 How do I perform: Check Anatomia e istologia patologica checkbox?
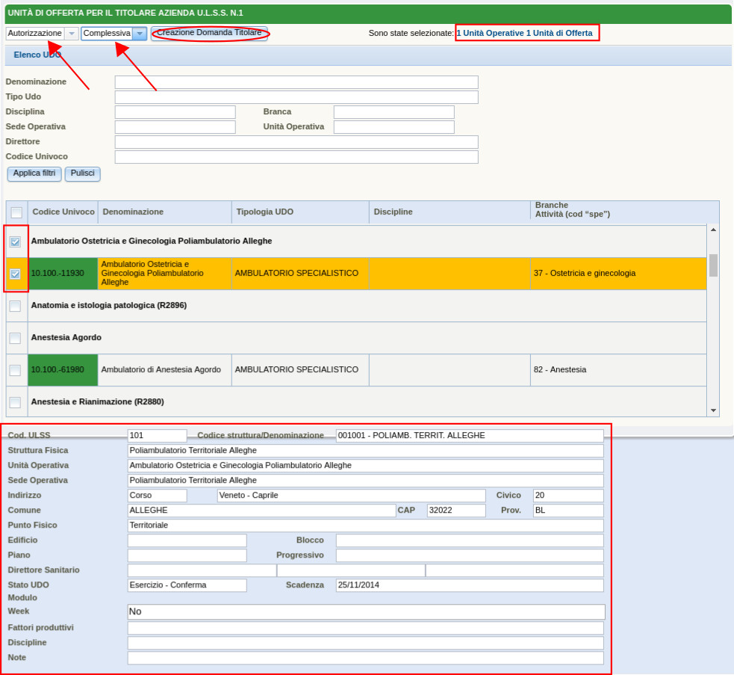(x=15, y=306)
